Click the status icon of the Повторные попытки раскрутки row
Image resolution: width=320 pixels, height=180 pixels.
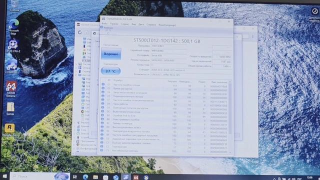(x=102, y=107)
